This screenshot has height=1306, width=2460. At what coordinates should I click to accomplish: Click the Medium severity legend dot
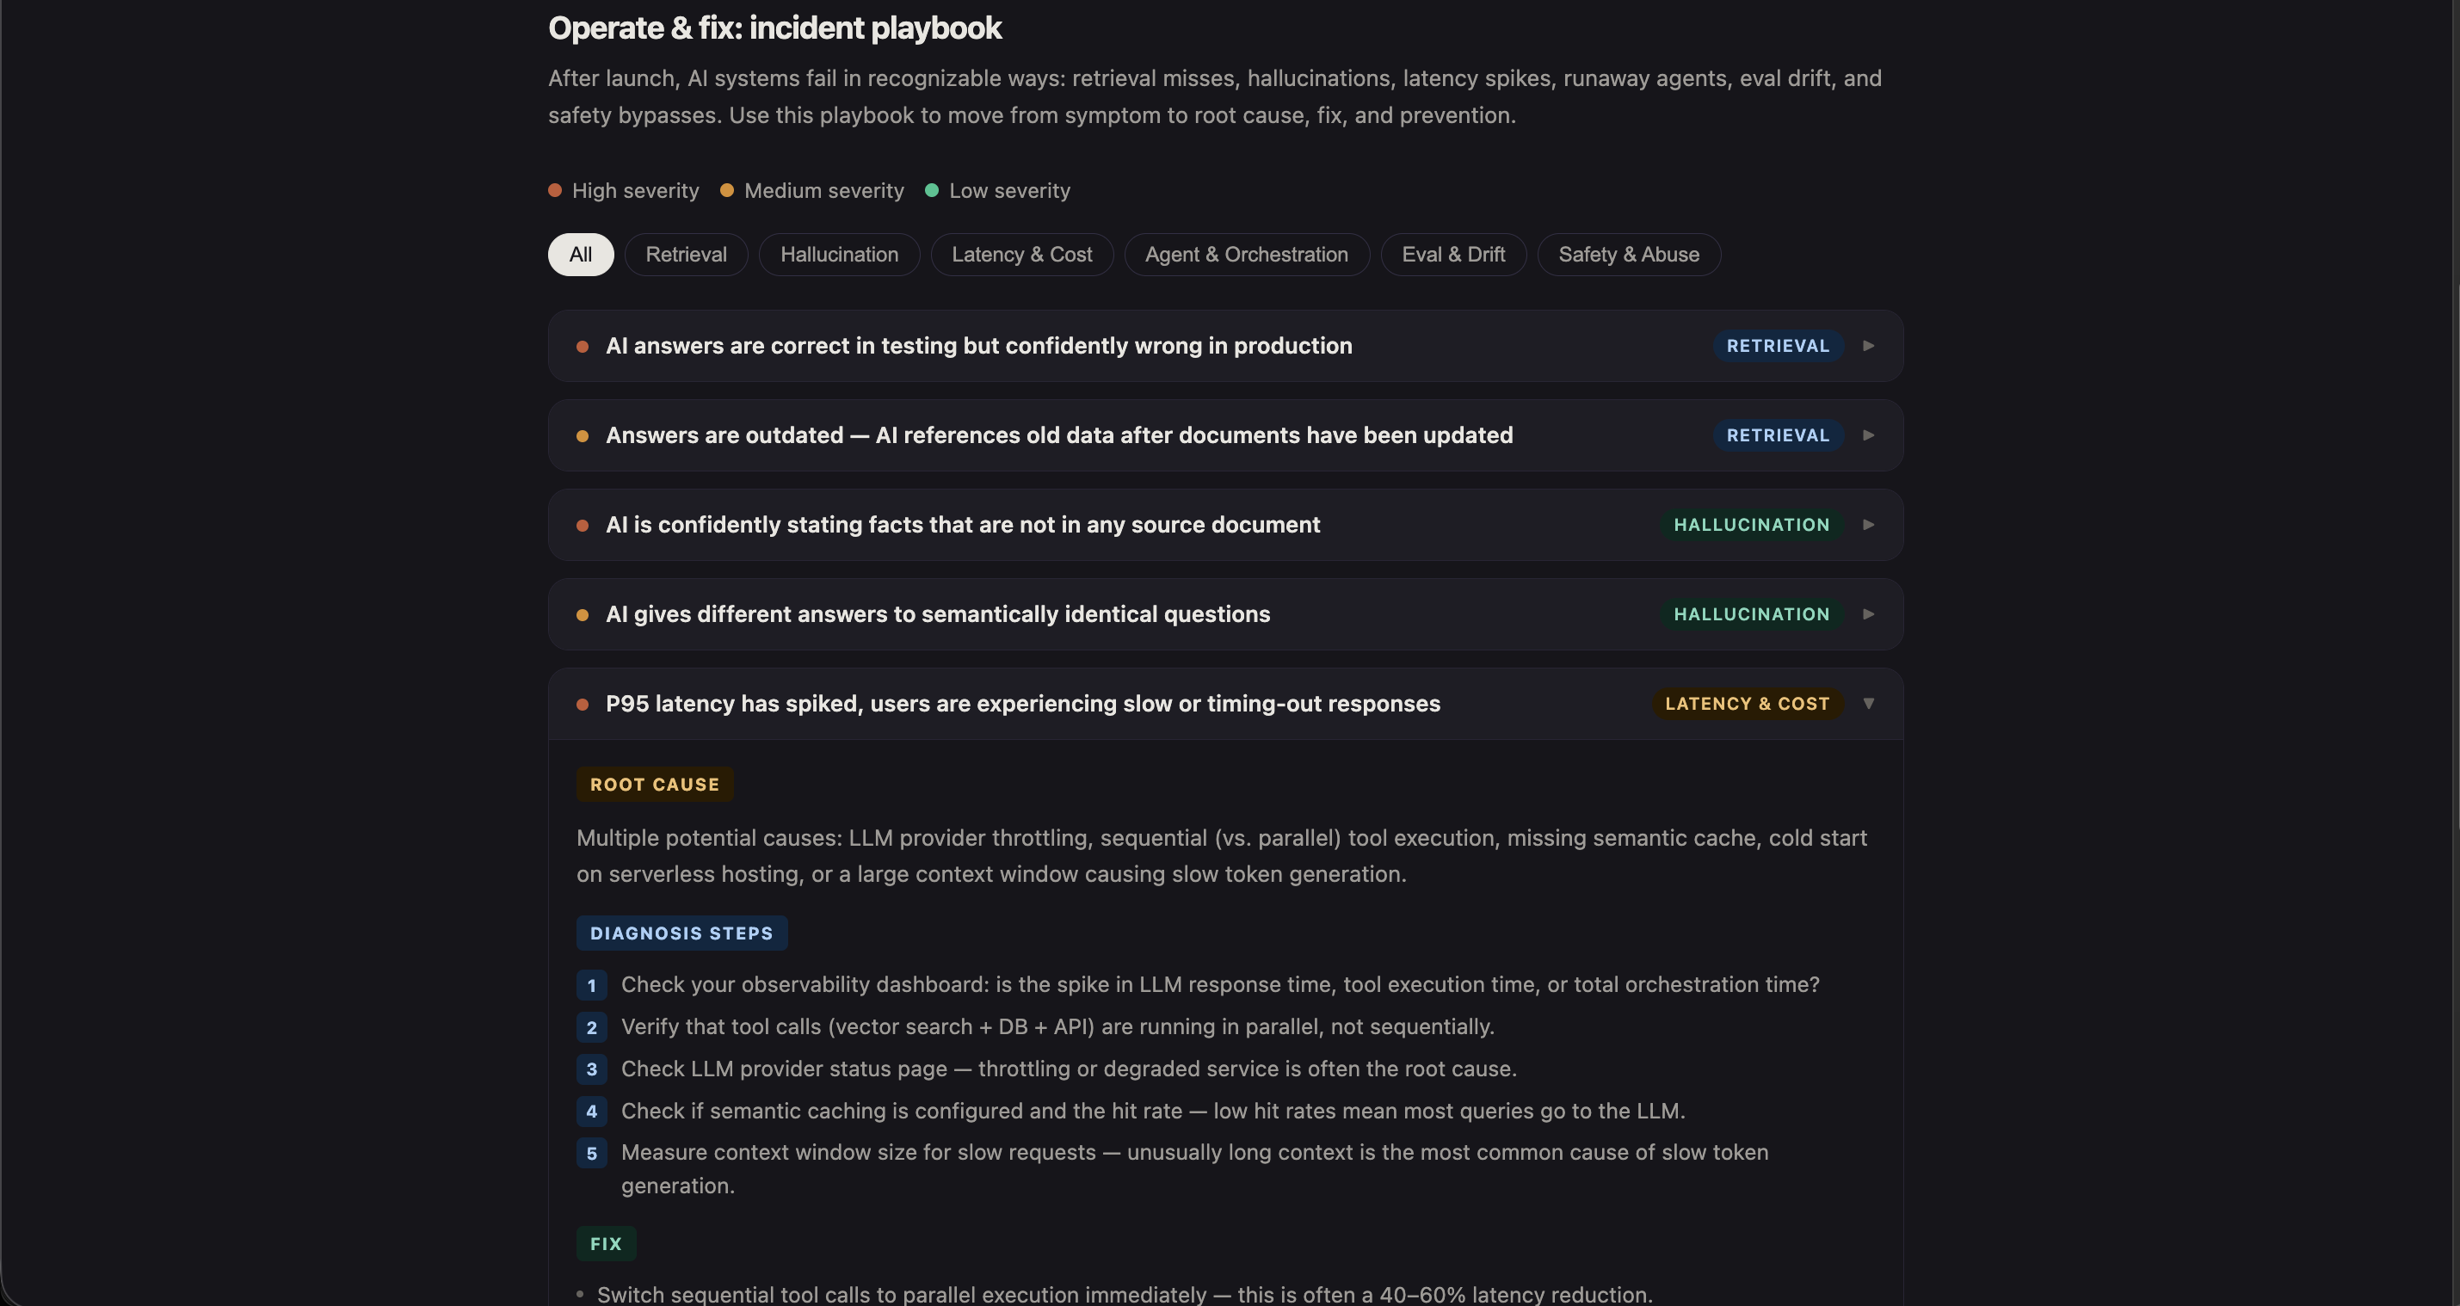[x=727, y=190]
